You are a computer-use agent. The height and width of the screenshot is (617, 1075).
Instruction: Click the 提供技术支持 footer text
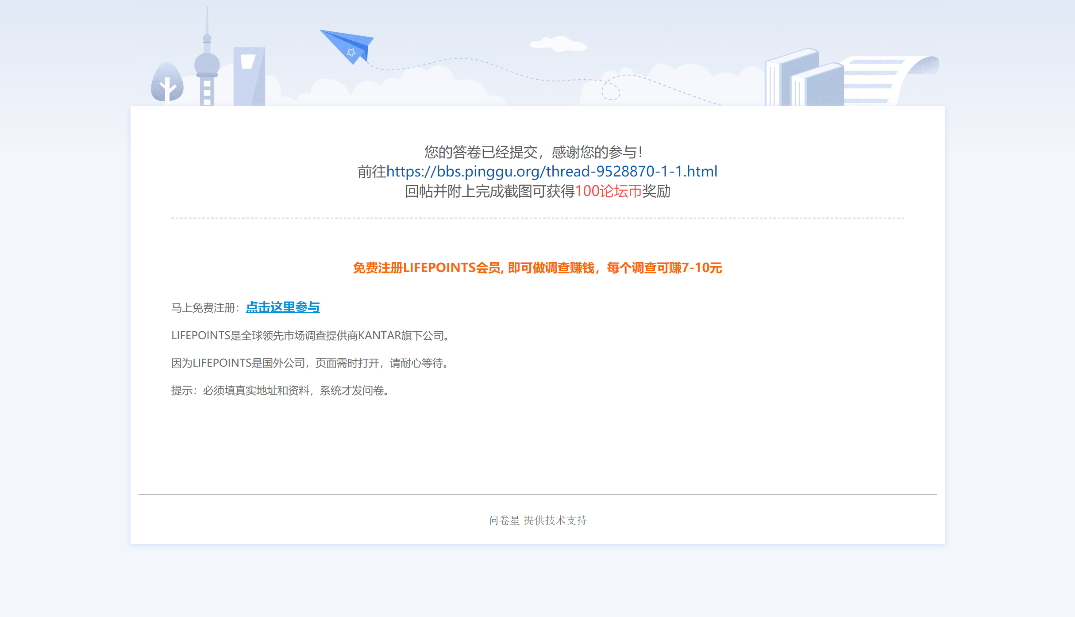coord(555,520)
